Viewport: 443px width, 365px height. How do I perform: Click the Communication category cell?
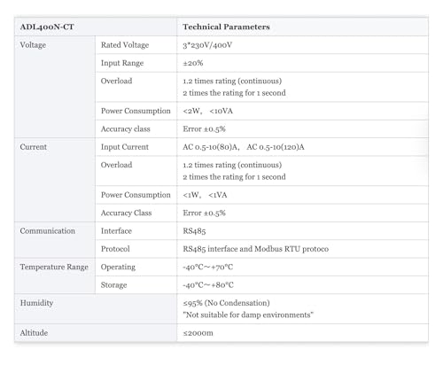click(x=55, y=240)
